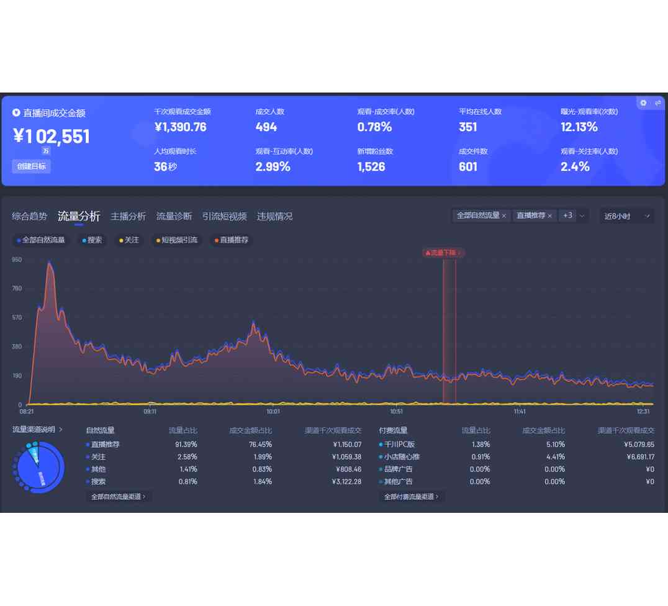Viewport: 668px width, 606px height.
Task: Toggle 搜索 legend series on chart
Action: (93, 240)
